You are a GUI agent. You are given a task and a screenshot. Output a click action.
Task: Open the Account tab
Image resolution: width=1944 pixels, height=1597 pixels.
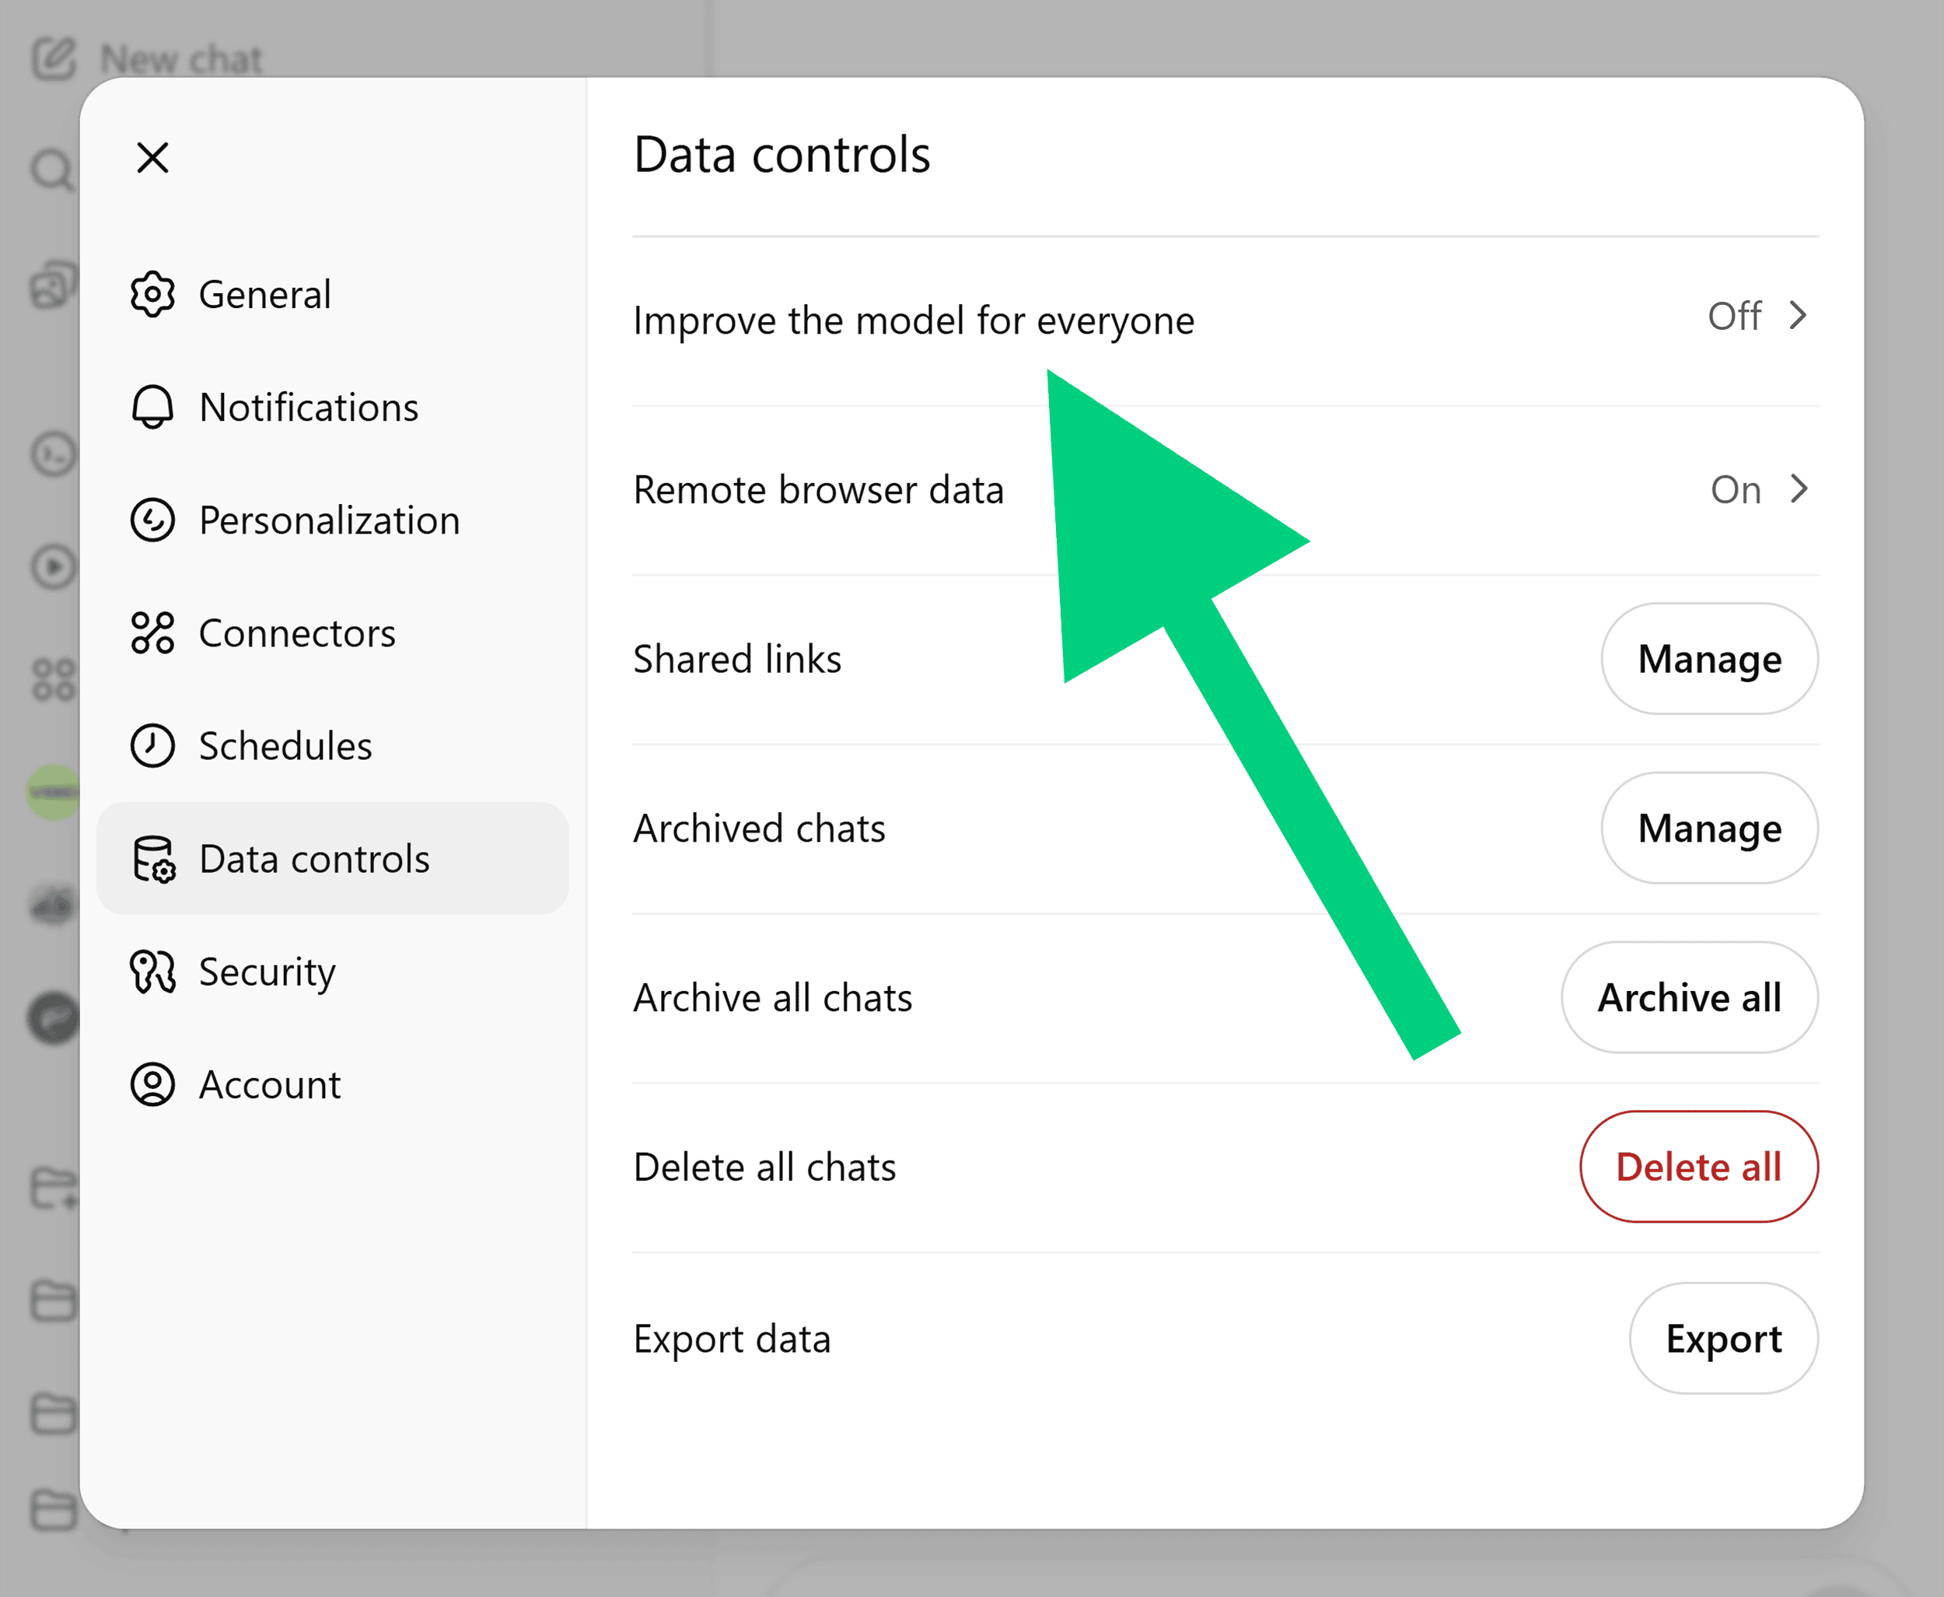pos(333,1084)
